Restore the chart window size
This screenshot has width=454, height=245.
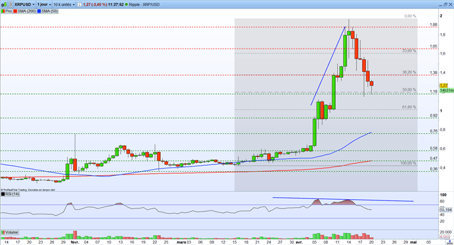445,5
